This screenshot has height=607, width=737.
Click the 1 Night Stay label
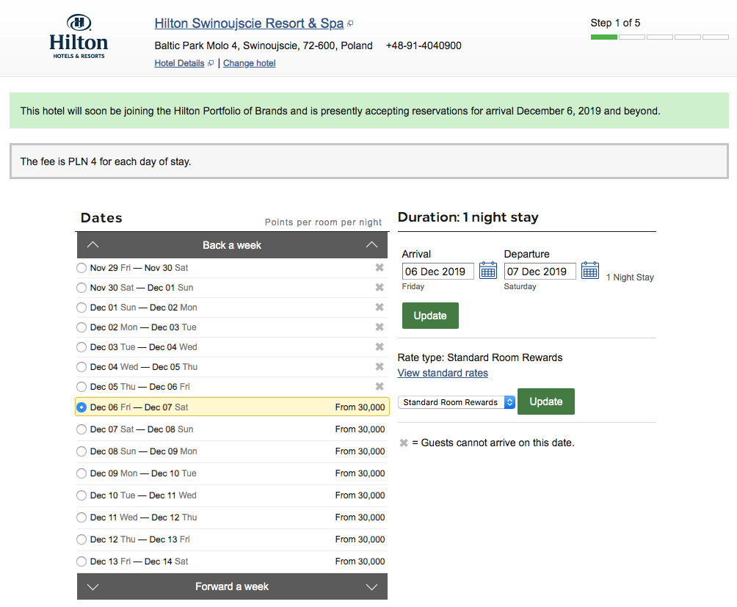coord(630,277)
